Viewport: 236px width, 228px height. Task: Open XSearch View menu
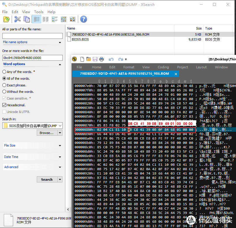pyautogui.click(x=26, y=12)
